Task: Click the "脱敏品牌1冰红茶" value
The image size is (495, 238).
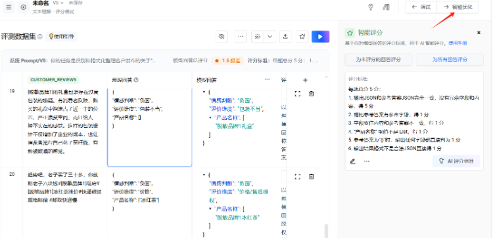Action: click(237, 217)
